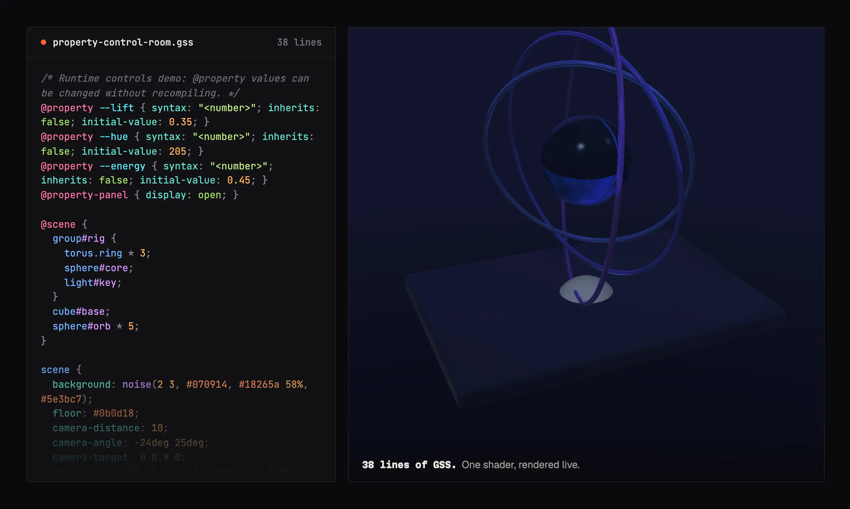Click the 'sphere#core' line
Viewport: 850px width, 509px height.
[99, 268]
